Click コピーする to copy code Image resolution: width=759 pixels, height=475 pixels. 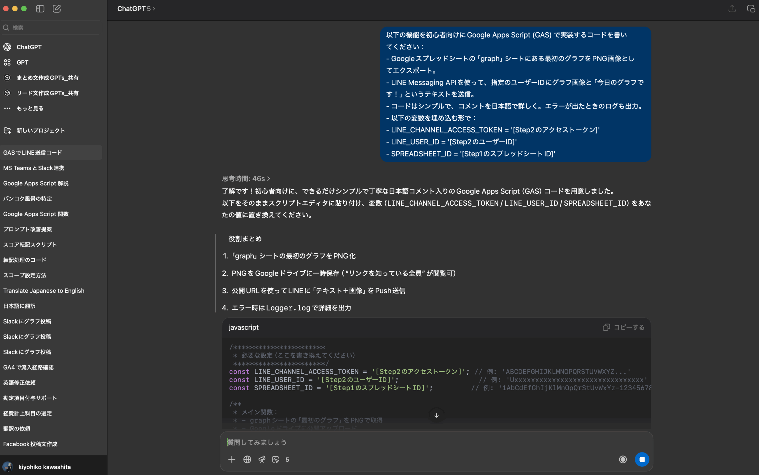624,327
